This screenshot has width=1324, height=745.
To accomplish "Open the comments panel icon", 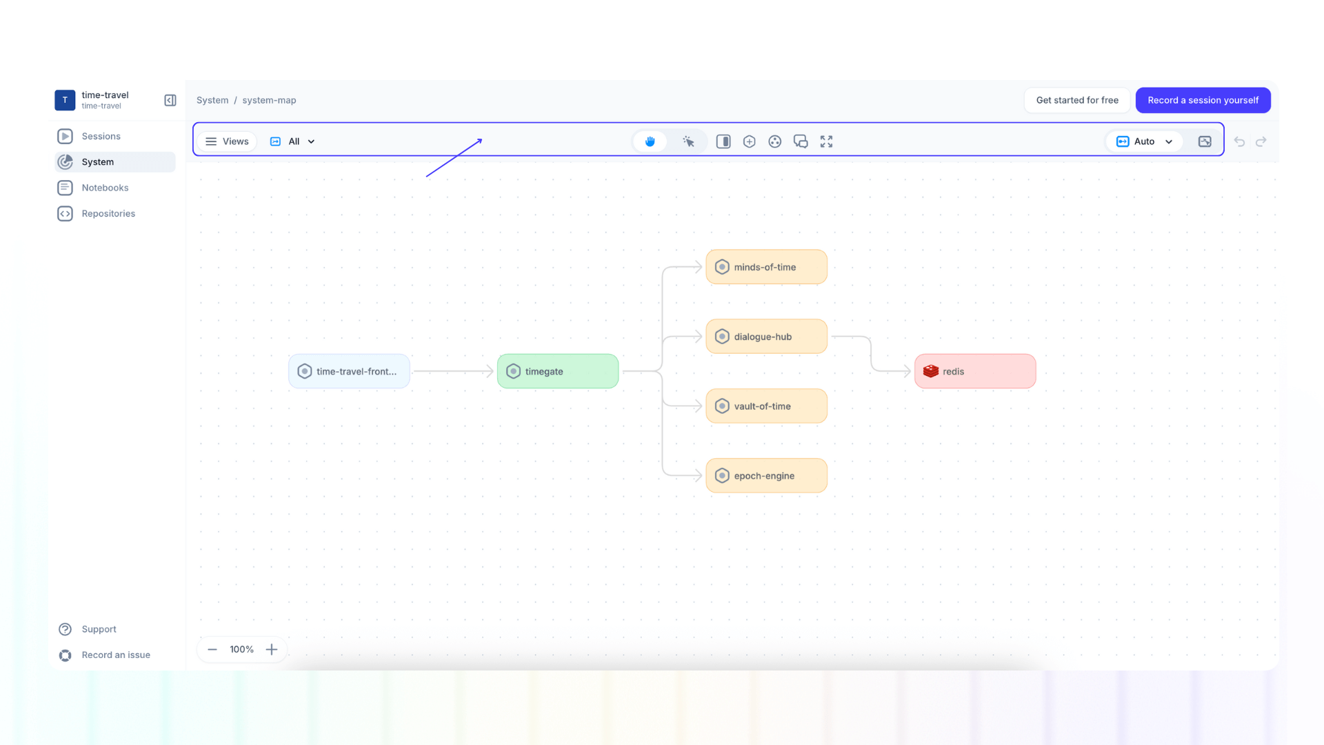I will [801, 141].
